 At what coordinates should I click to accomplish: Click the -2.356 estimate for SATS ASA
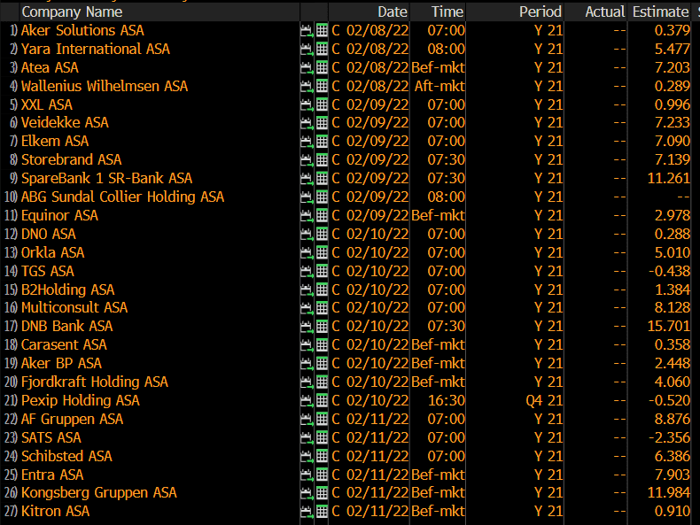(x=669, y=438)
